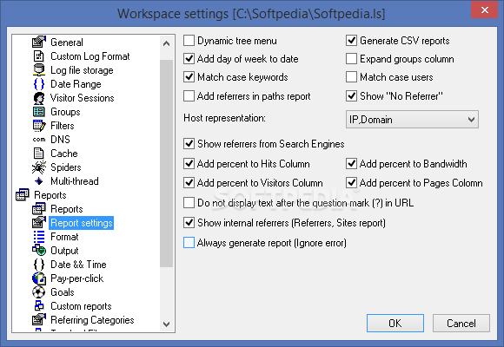Image resolution: width=504 pixels, height=347 pixels.
Task: Click the settings tree scrollbar thumb
Action: pyautogui.click(x=166, y=163)
